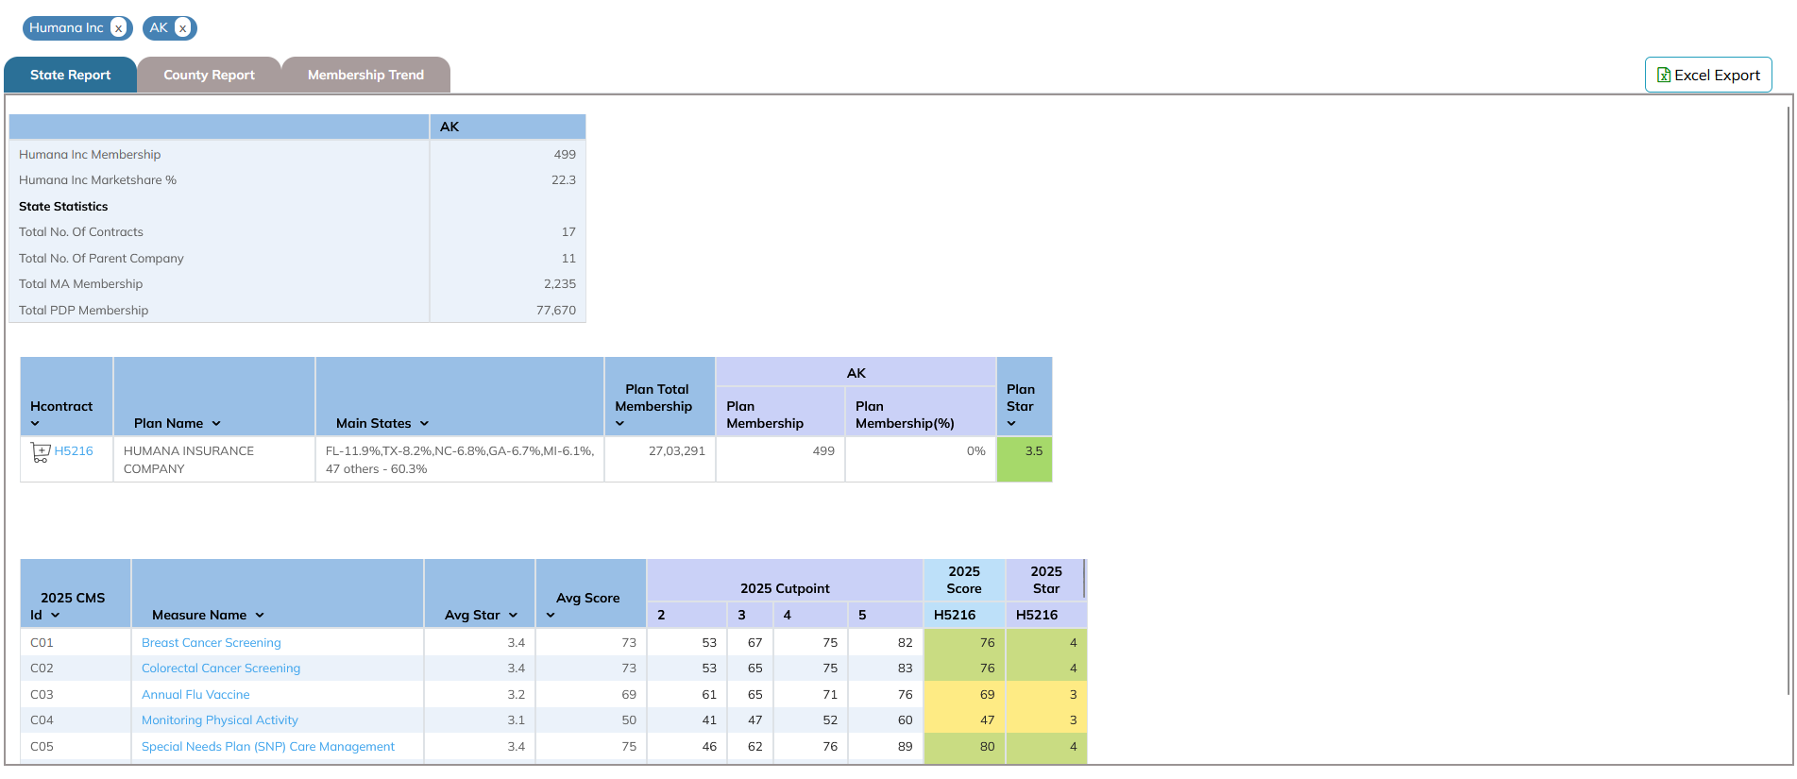
Task: Click the Excel icon in the Excel Export button
Action: tap(1664, 76)
